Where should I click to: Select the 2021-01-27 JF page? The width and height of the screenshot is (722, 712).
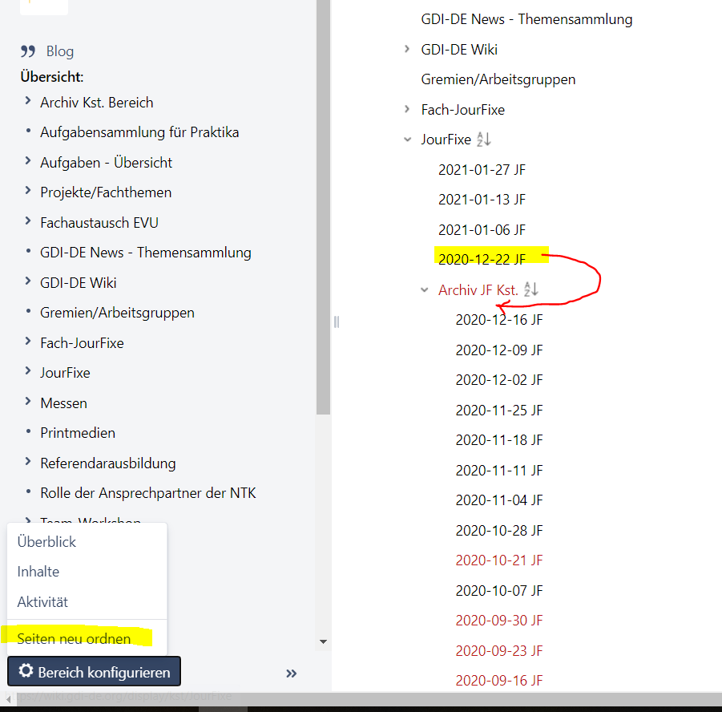click(482, 169)
